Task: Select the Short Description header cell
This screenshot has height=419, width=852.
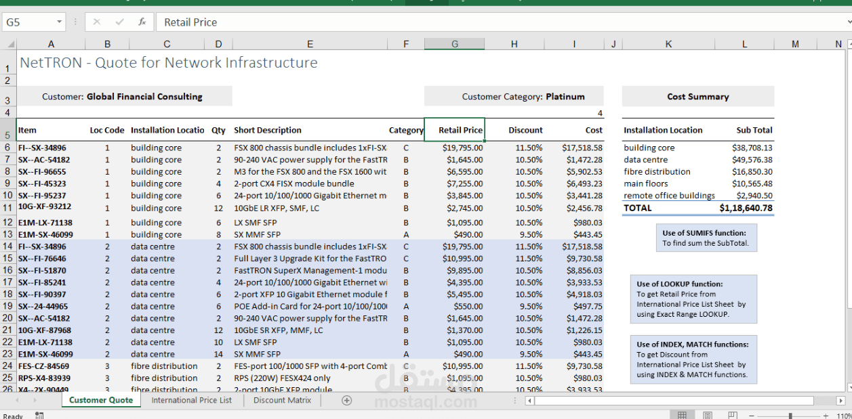Action: tap(310, 130)
